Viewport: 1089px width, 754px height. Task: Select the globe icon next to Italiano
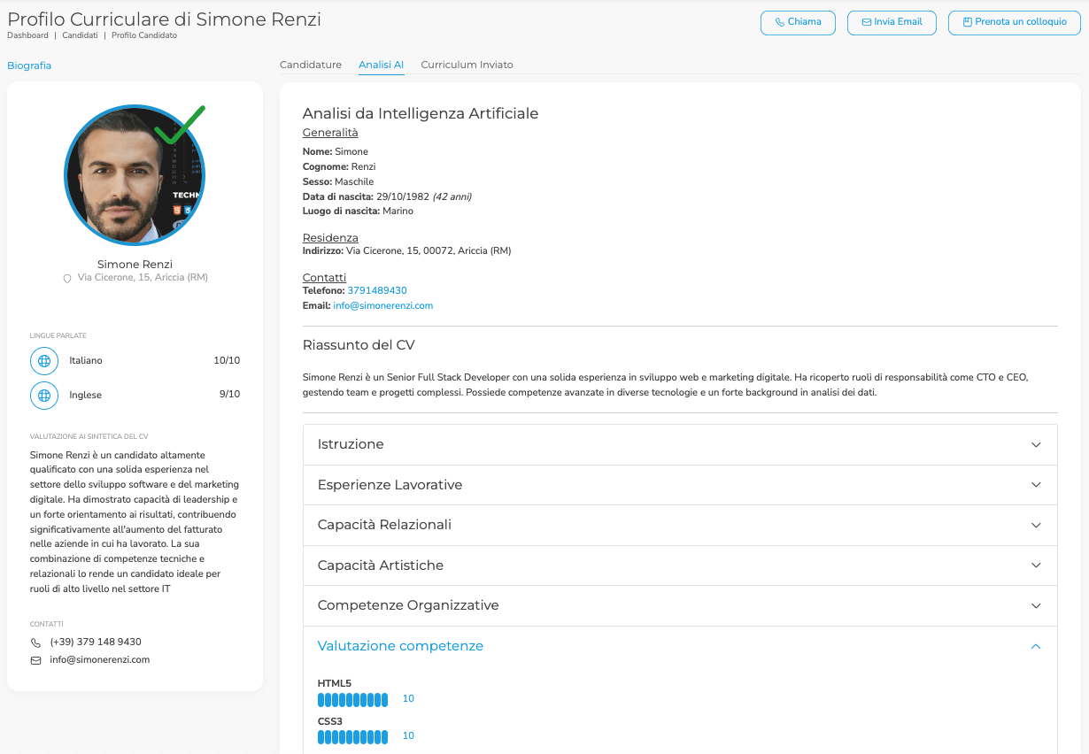(44, 360)
